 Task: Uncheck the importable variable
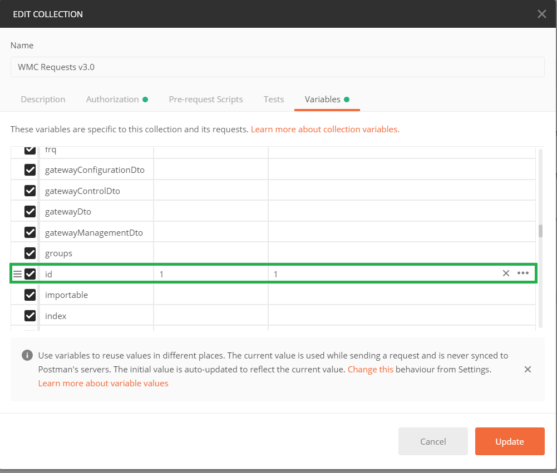click(x=30, y=295)
